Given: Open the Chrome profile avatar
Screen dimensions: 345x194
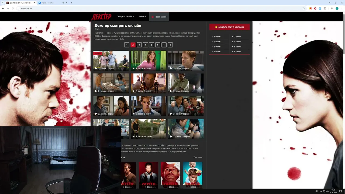Looking at the screenshot, I should coord(337,8).
